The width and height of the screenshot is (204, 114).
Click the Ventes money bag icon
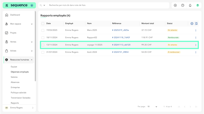[x=7, y=42]
